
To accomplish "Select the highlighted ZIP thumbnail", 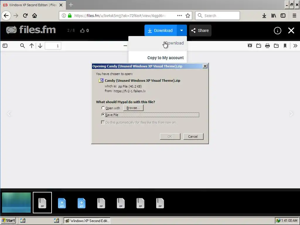I will click(42, 203).
